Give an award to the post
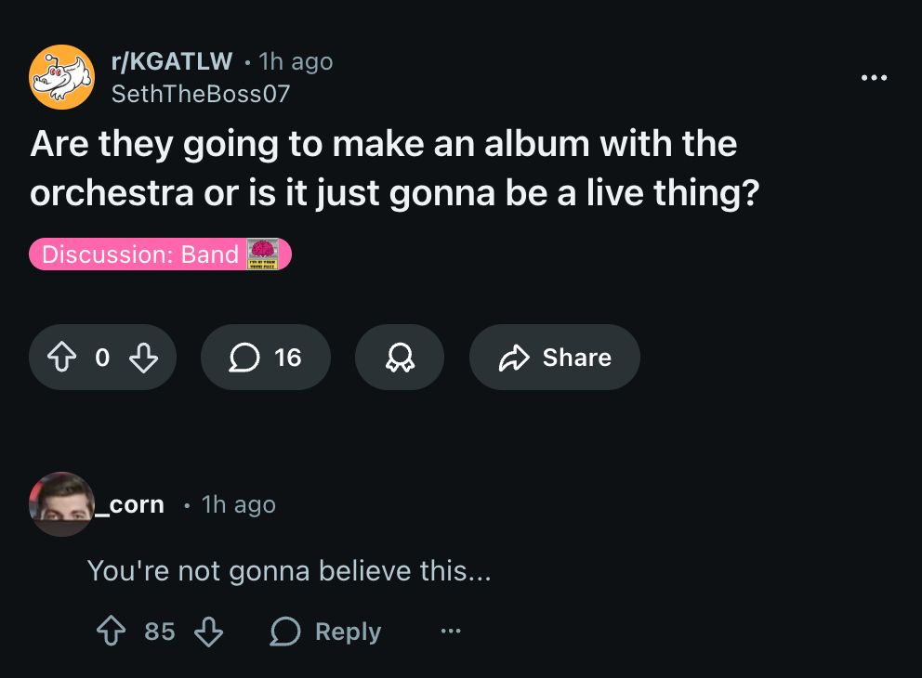The image size is (922, 678). 399,358
